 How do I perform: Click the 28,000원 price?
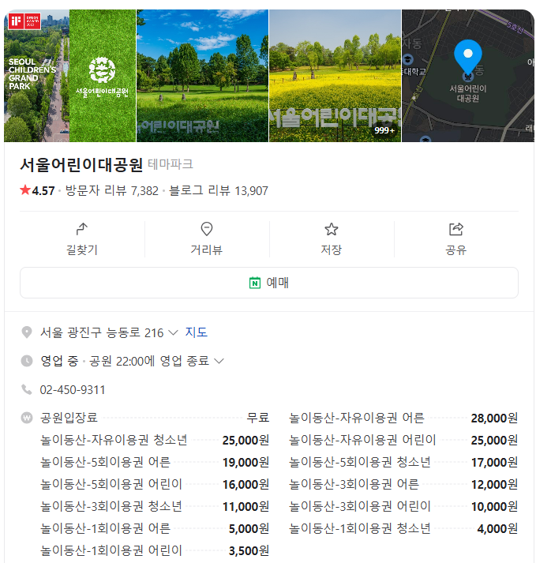[494, 418]
